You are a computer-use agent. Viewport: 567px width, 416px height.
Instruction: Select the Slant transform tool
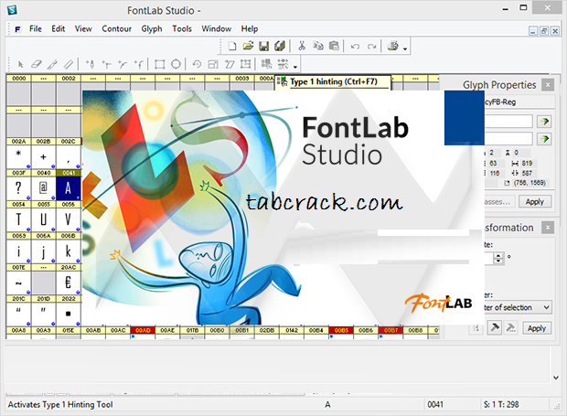[230, 64]
